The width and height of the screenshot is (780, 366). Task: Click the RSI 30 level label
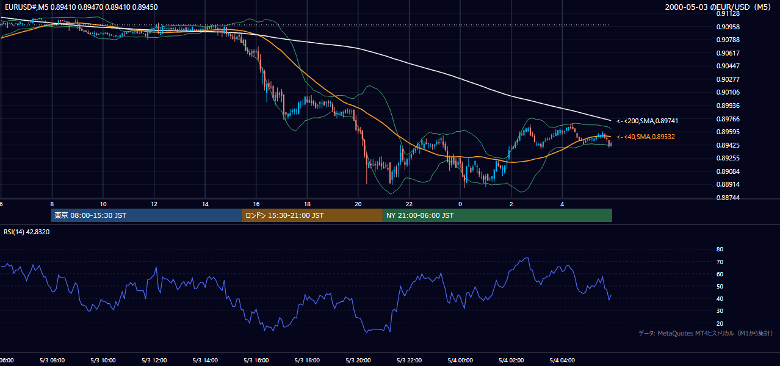coord(720,311)
